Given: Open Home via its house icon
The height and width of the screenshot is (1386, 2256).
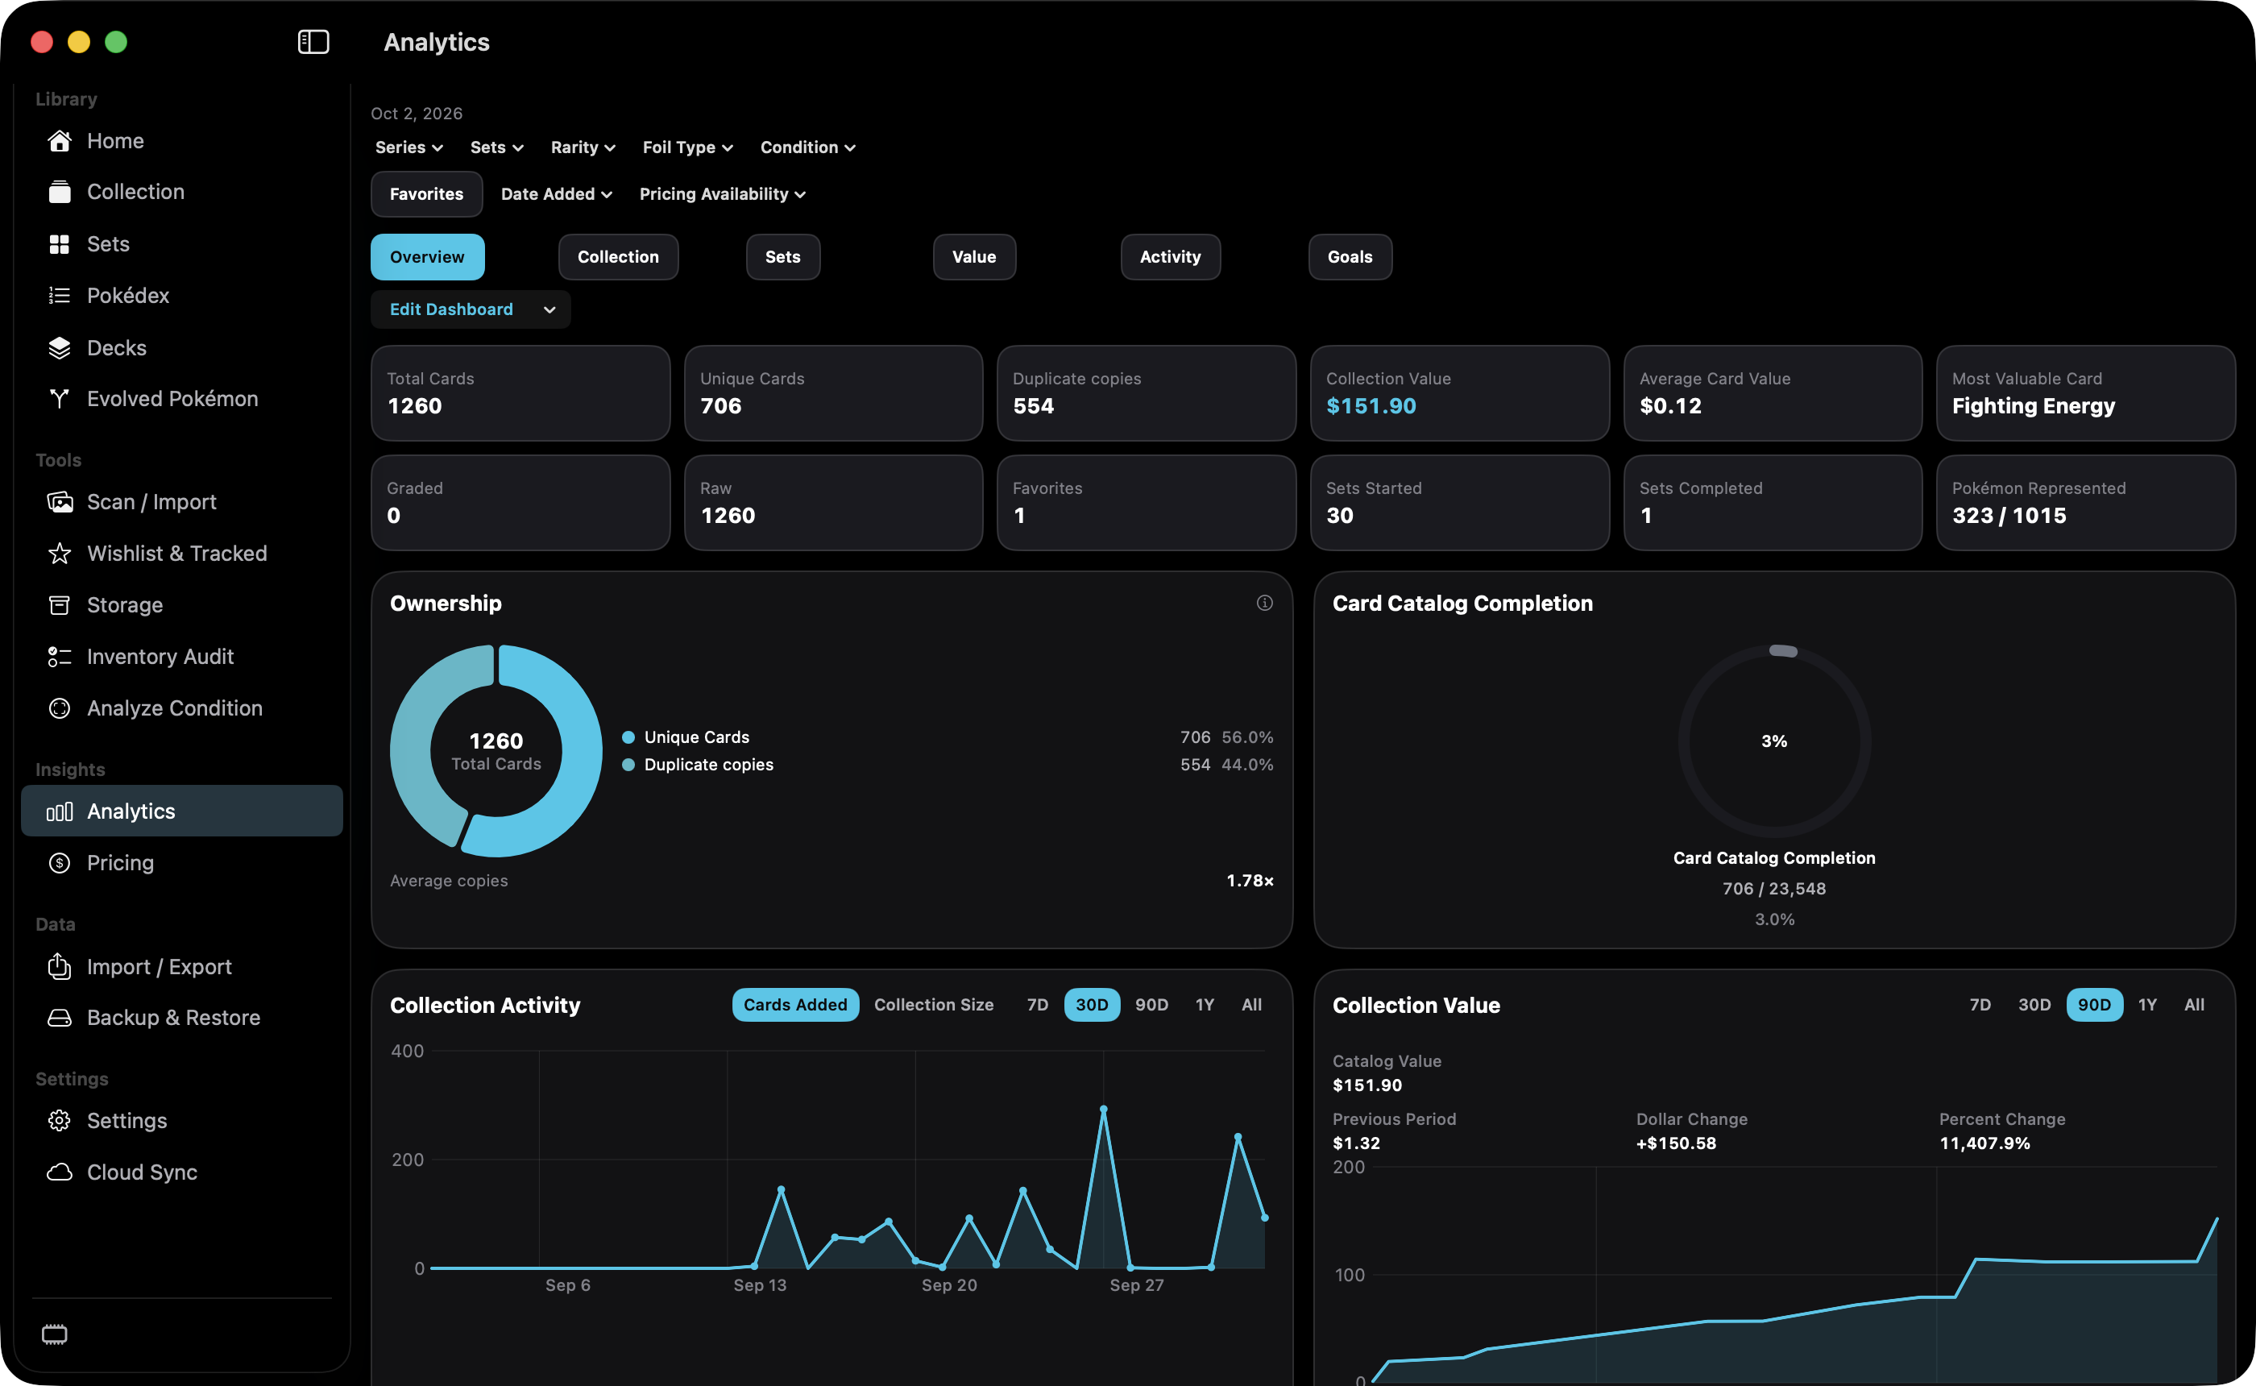Looking at the screenshot, I should coord(60,141).
